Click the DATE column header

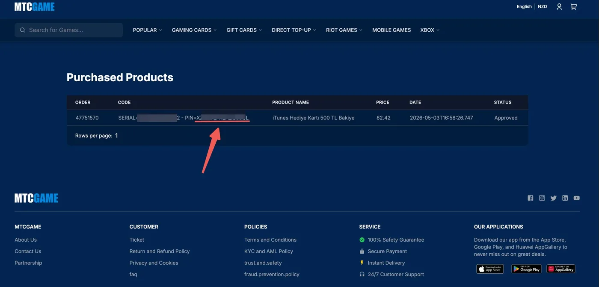coord(415,103)
